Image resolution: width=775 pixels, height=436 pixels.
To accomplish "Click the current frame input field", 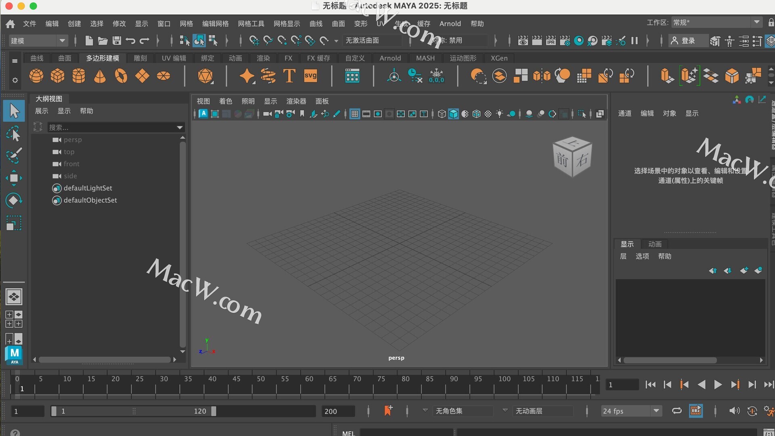I will click(622, 385).
